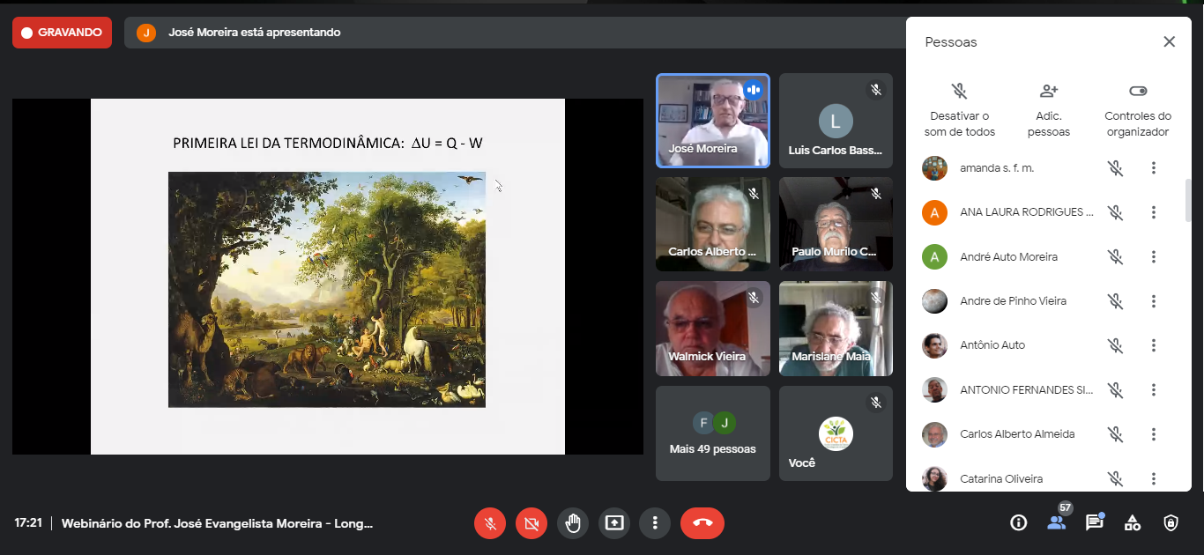Mute André Auto Moreira microphone
The width and height of the screenshot is (1204, 555).
(1116, 257)
